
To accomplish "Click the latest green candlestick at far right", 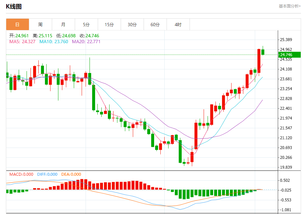I will coord(263,52).
